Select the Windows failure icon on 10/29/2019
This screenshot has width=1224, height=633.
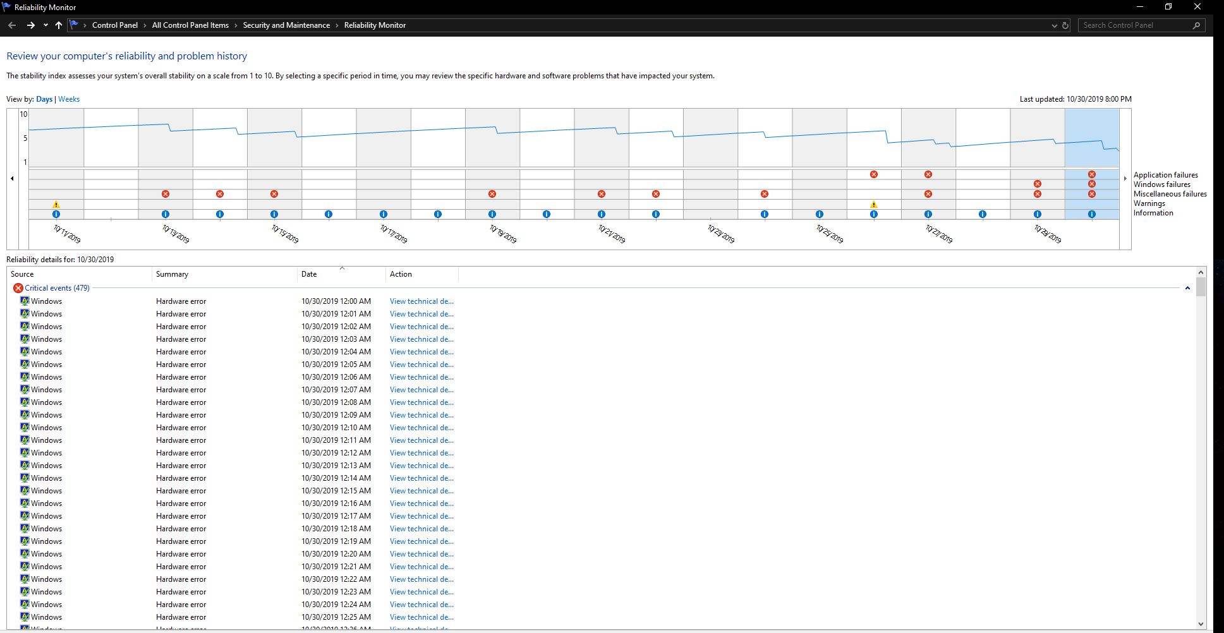(1038, 184)
